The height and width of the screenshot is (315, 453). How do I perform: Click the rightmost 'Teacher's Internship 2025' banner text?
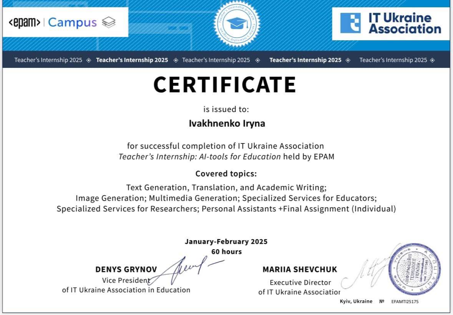393,60
